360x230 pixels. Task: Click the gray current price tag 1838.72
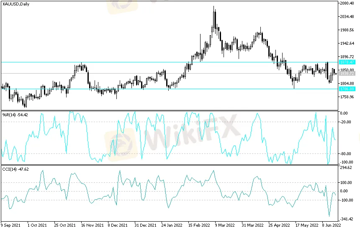coord(347,73)
